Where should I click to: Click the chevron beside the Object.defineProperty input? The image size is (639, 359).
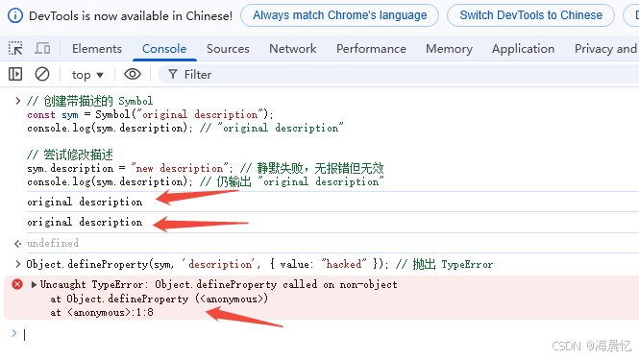point(17,264)
